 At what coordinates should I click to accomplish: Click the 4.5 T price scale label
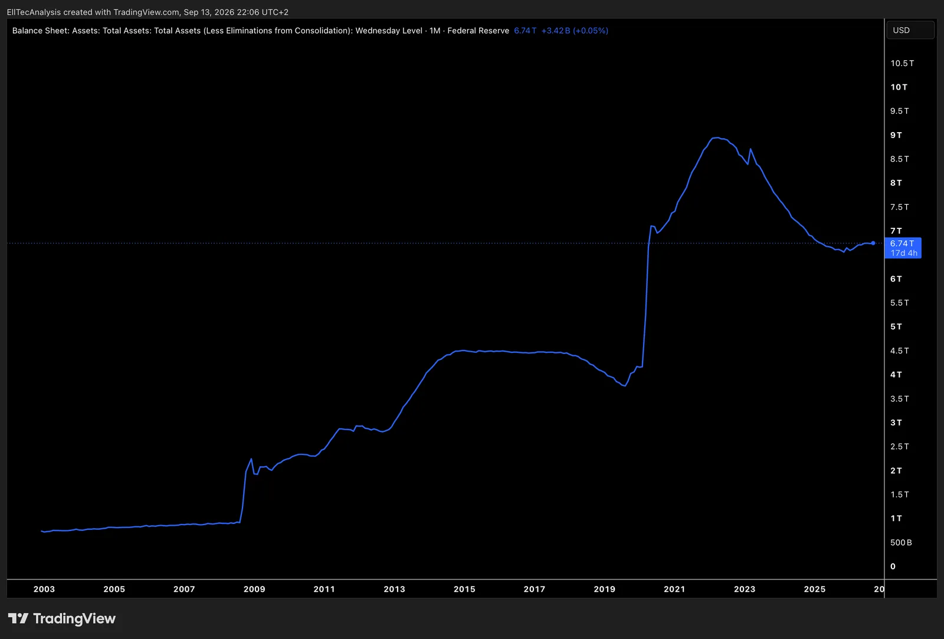tap(900, 350)
